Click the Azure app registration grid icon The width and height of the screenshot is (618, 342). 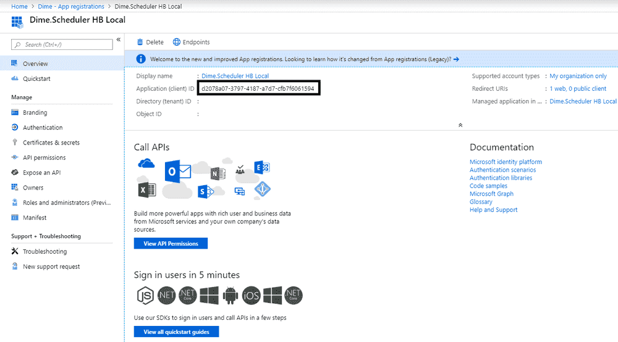tap(17, 22)
